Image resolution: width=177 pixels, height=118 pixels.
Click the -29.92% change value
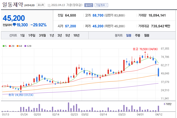(38, 25)
